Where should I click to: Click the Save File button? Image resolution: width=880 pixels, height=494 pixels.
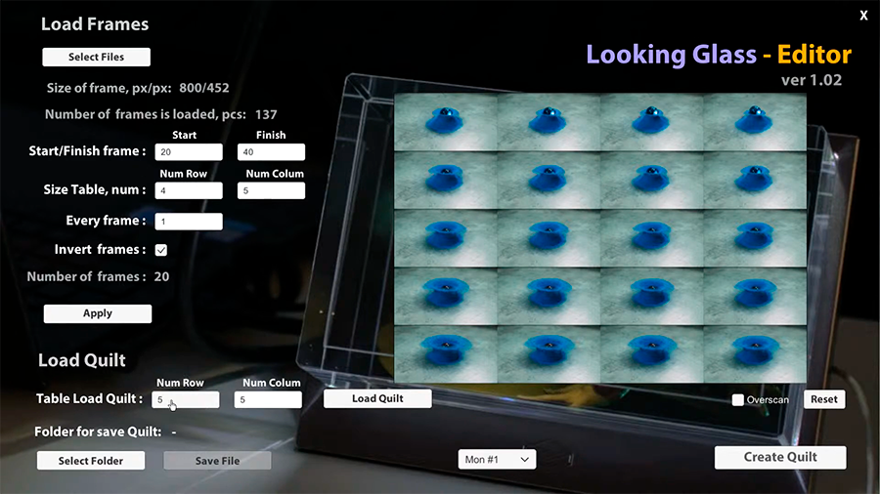[x=217, y=461]
